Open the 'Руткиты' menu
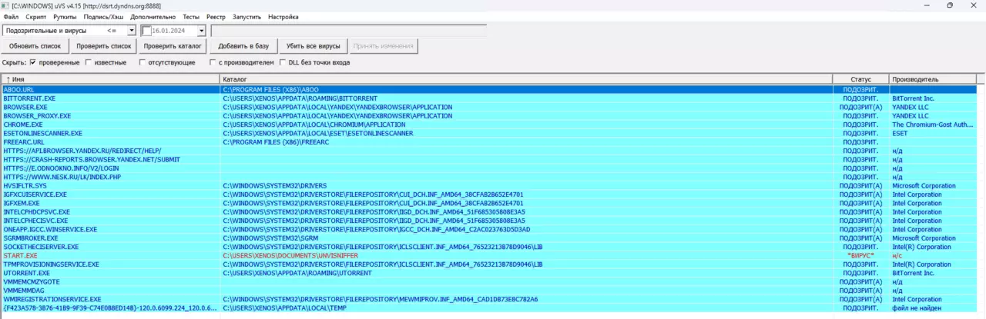Screen dimensions: 986x319 [x=65, y=16]
